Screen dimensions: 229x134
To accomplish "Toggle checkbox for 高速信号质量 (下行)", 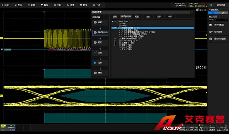I will tap(117, 28).
